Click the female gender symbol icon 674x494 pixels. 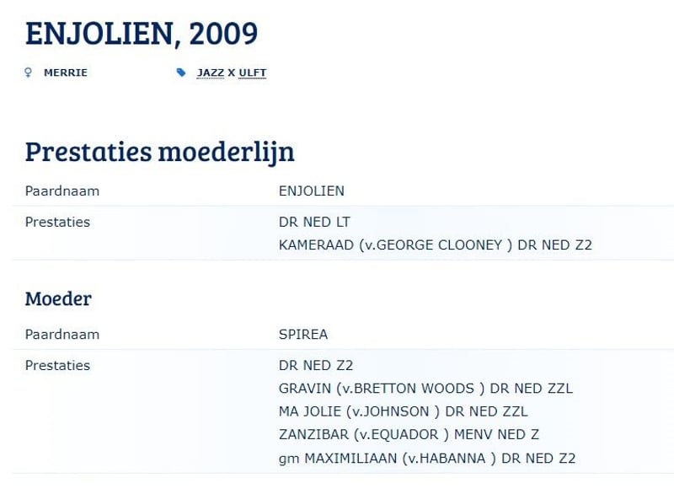[x=29, y=72]
